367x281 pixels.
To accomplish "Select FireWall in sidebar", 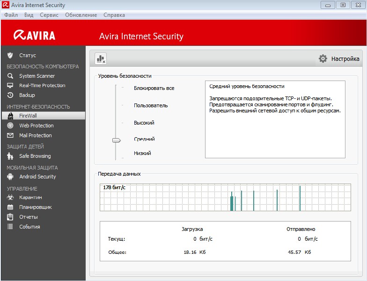I will coord(44,116).
